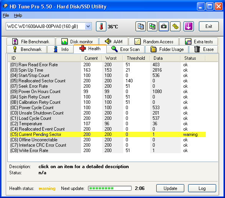Image resolution: width=225 pixels, height=198 pixels.
Task: Open options with the yellow gears icon
Action: click(x=175, y=26)
